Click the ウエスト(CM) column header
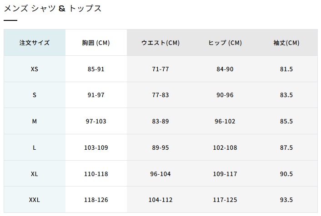Viewport: 321px width, 216px height. (x=160, y=43)
